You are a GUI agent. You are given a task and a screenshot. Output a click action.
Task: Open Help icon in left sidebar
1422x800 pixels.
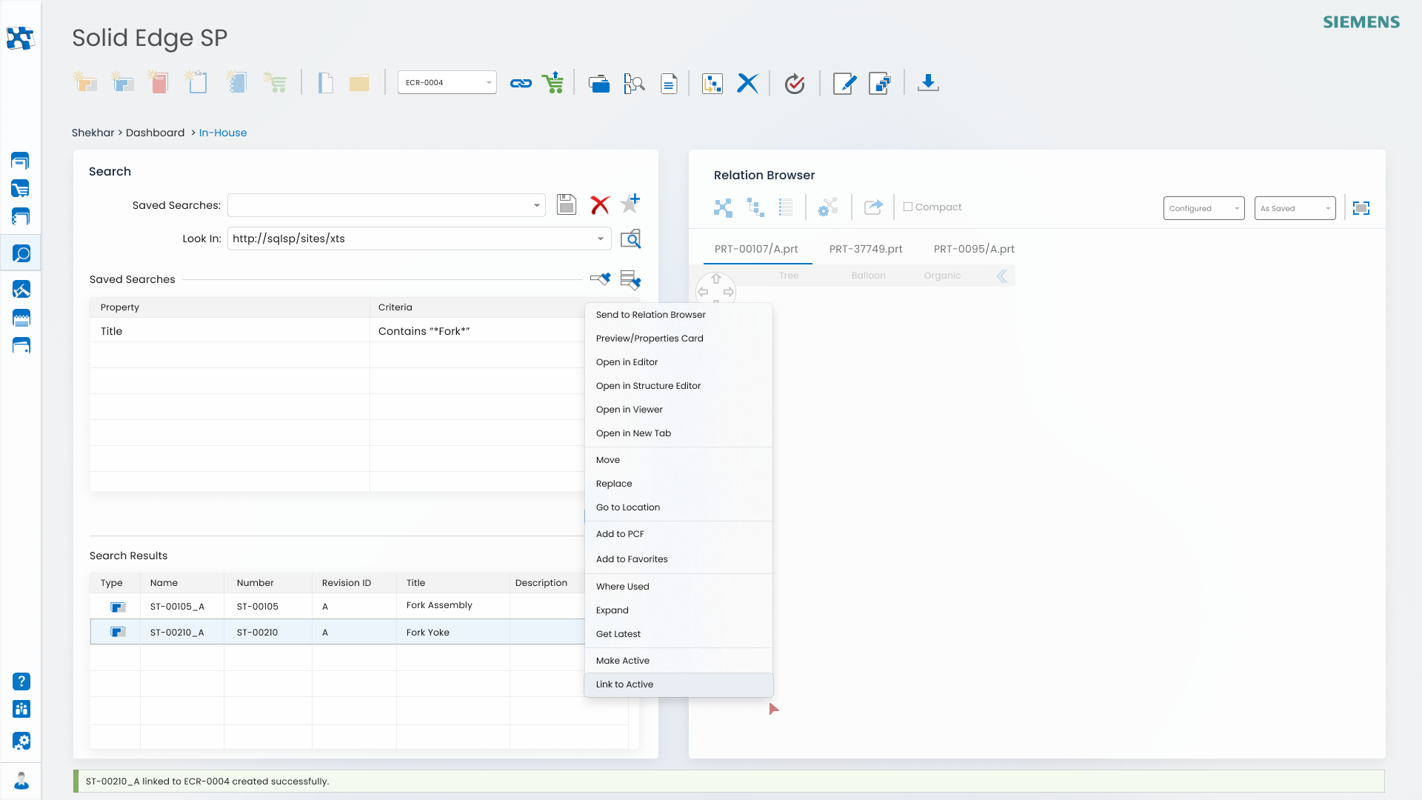pyautogui.click(x=21, y=681)
